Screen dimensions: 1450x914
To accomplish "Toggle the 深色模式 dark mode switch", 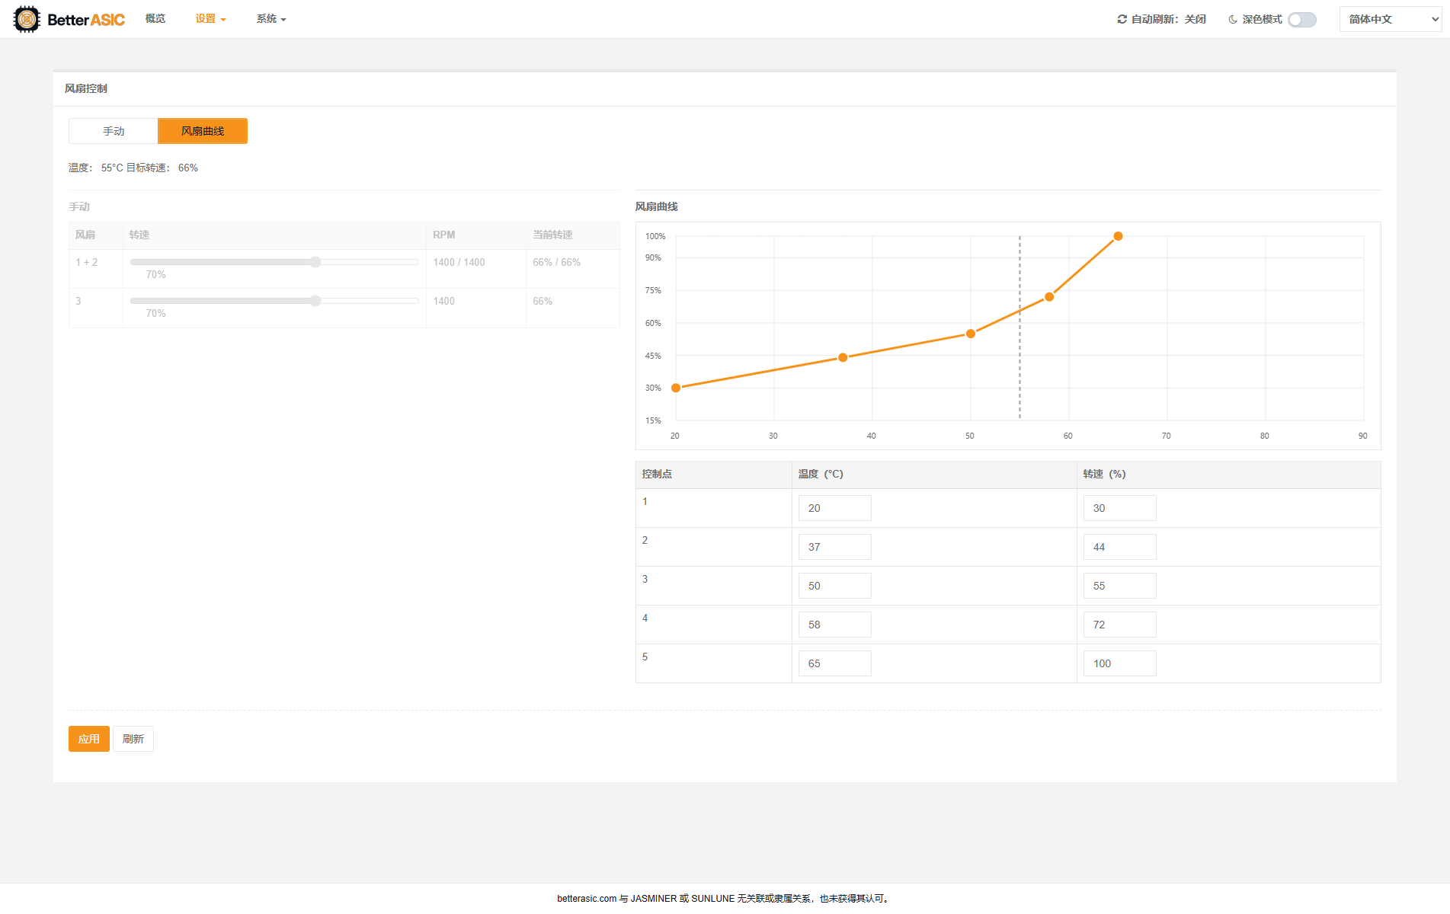I will pyautogui.click(x=1302, y=20).
